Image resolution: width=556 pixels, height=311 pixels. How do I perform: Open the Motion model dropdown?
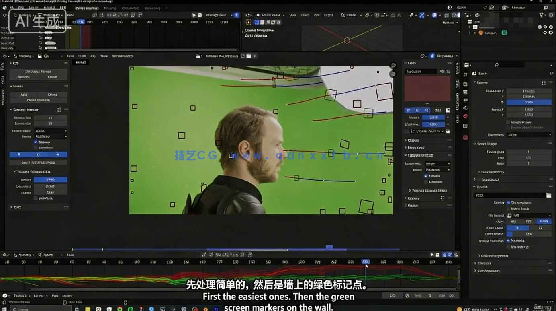[x=51, y=131]
